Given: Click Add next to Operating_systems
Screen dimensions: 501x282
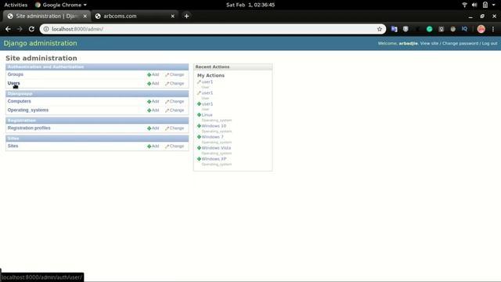Looking at the screenshot, I should 153,110.
